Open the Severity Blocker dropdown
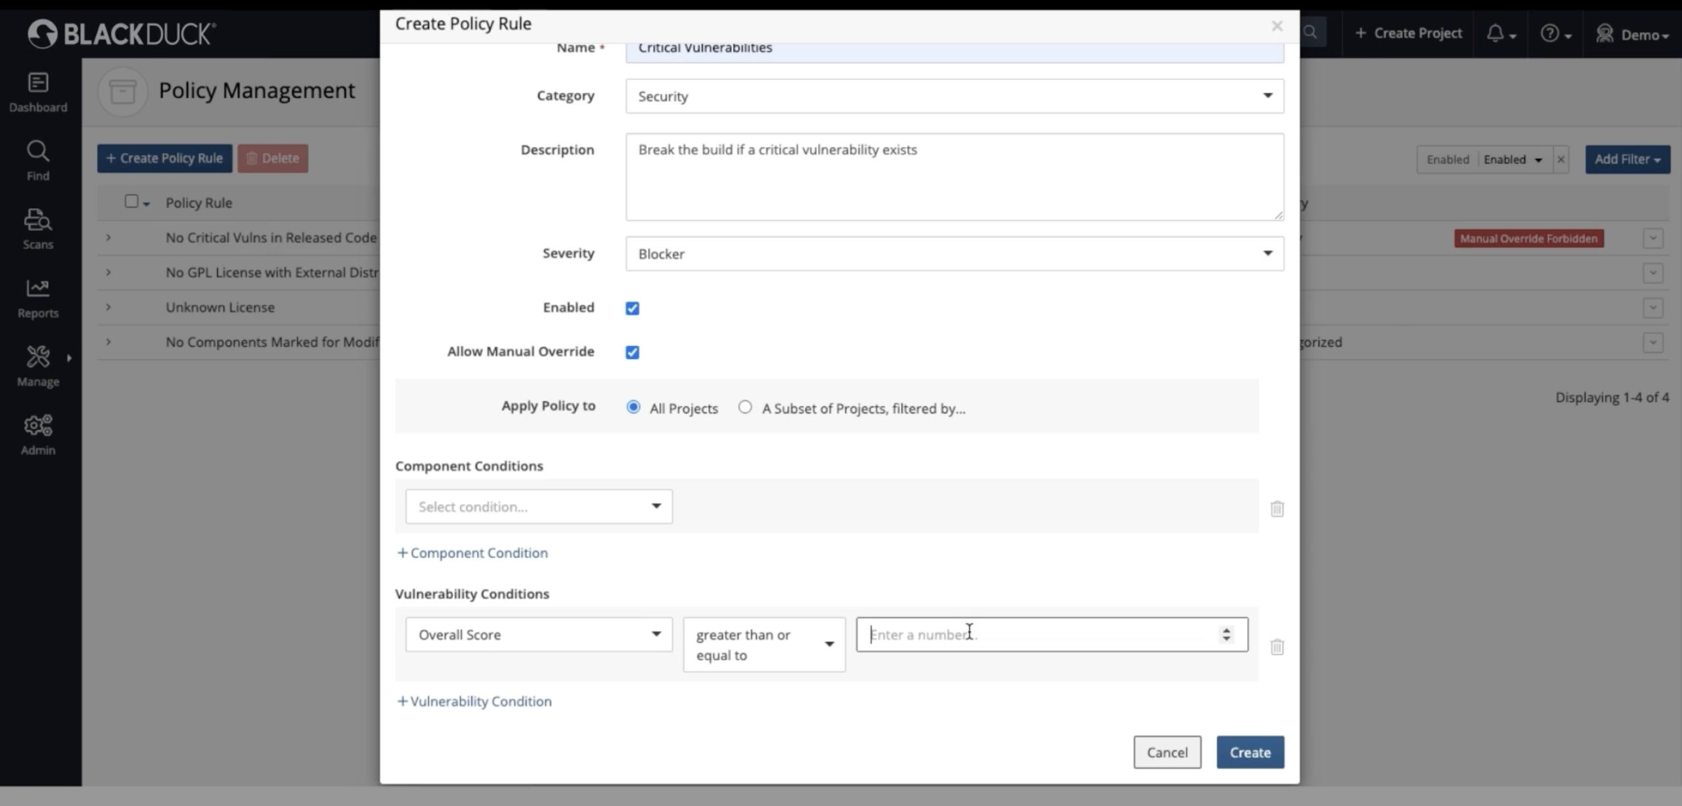 click(x=954, y=253)
